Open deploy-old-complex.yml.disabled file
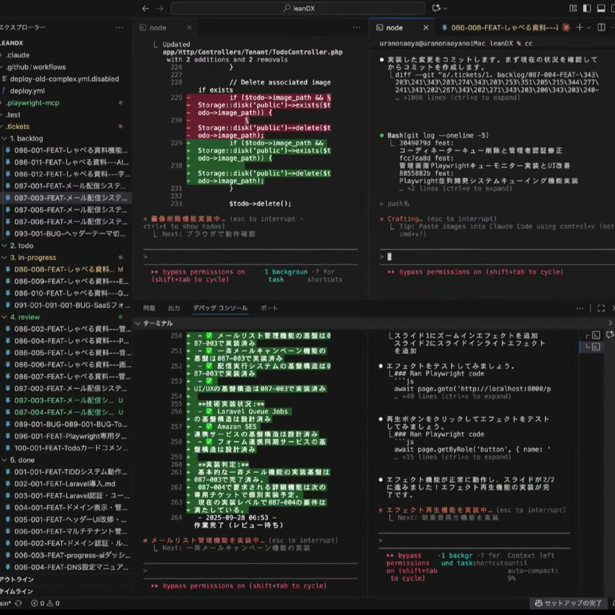 (x=64, y=79)
